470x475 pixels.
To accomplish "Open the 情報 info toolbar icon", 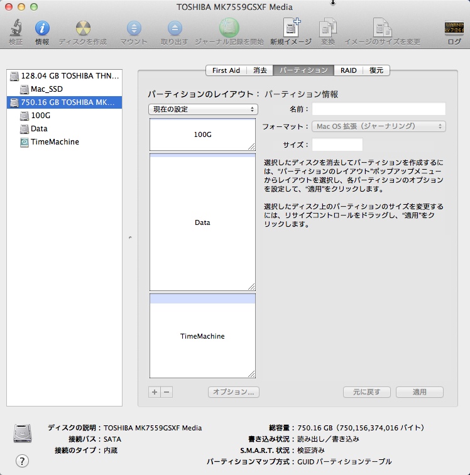I will (x=42, y=28).
